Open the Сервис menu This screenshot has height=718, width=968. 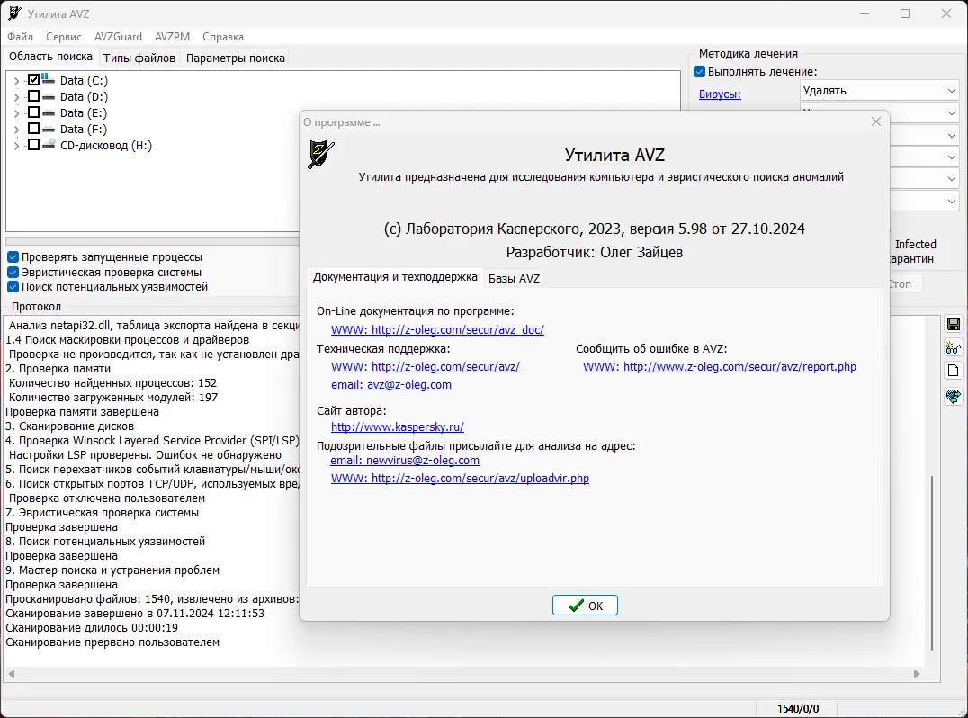pyautogui.click(x=64, y=37)
